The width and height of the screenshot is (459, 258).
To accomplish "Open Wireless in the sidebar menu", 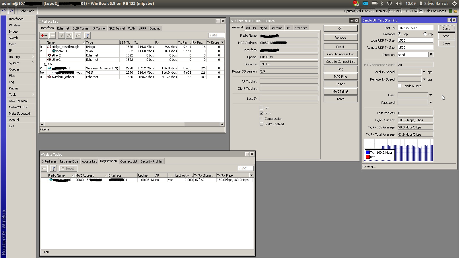I will (x=15, y=25).
